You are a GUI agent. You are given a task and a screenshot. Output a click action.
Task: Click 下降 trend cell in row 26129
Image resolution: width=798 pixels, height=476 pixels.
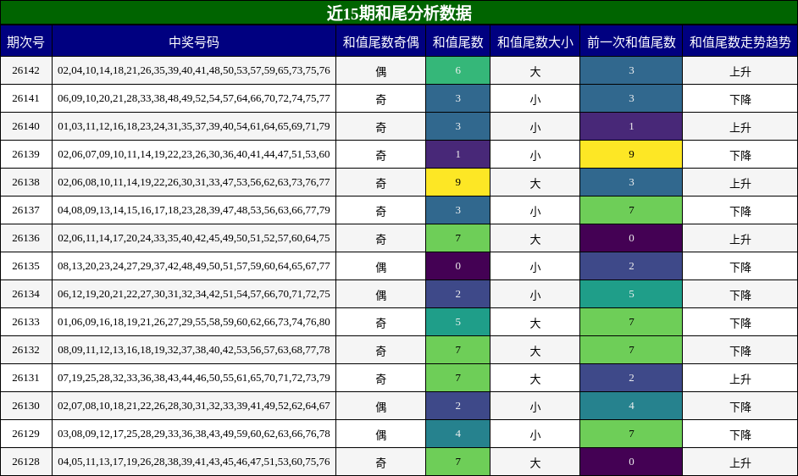click(x=740, y=435)
